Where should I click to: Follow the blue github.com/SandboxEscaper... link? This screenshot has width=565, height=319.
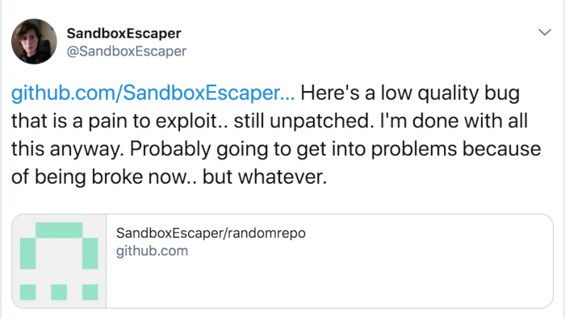pyautogui.click(x=153, y=93)
